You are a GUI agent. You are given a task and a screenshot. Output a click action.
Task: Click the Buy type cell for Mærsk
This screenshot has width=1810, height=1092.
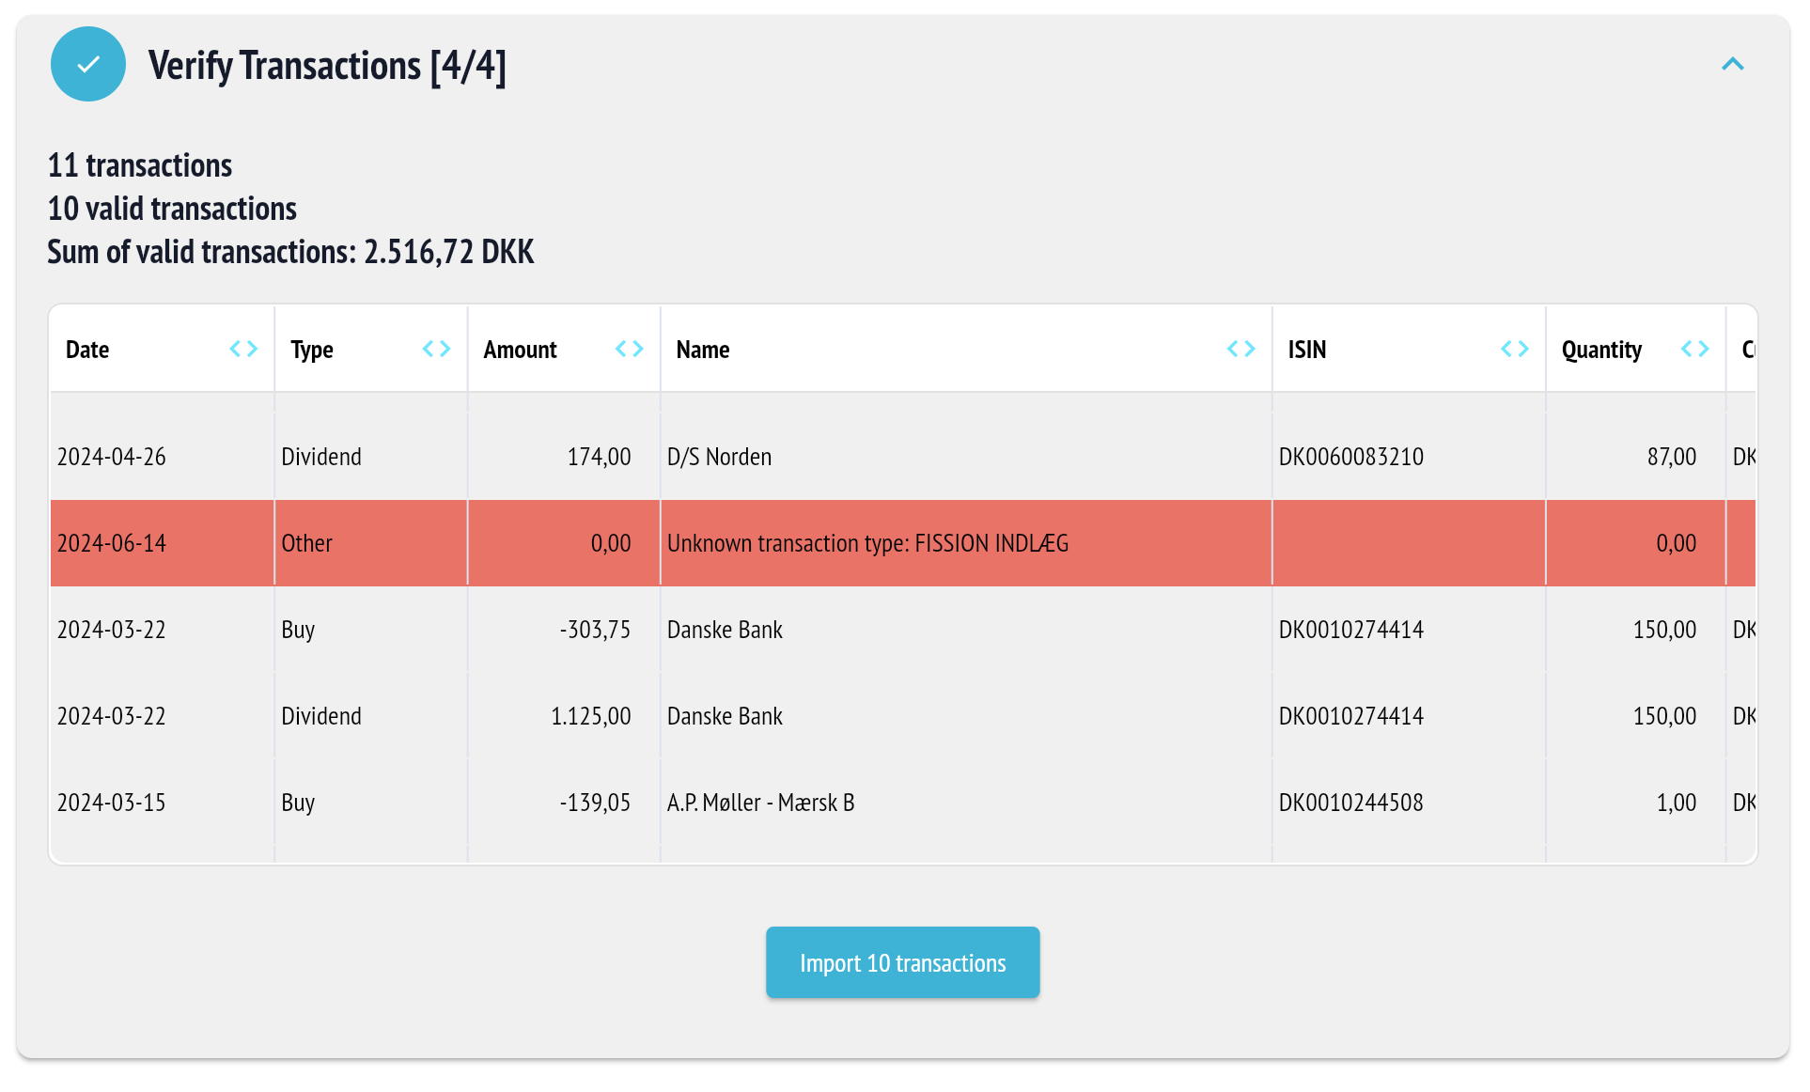click(x=371, y=803)
